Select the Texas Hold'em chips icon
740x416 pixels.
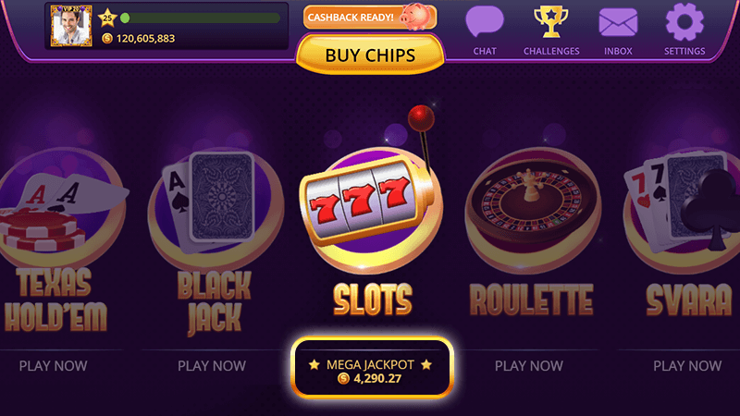(x=61, y=207)
